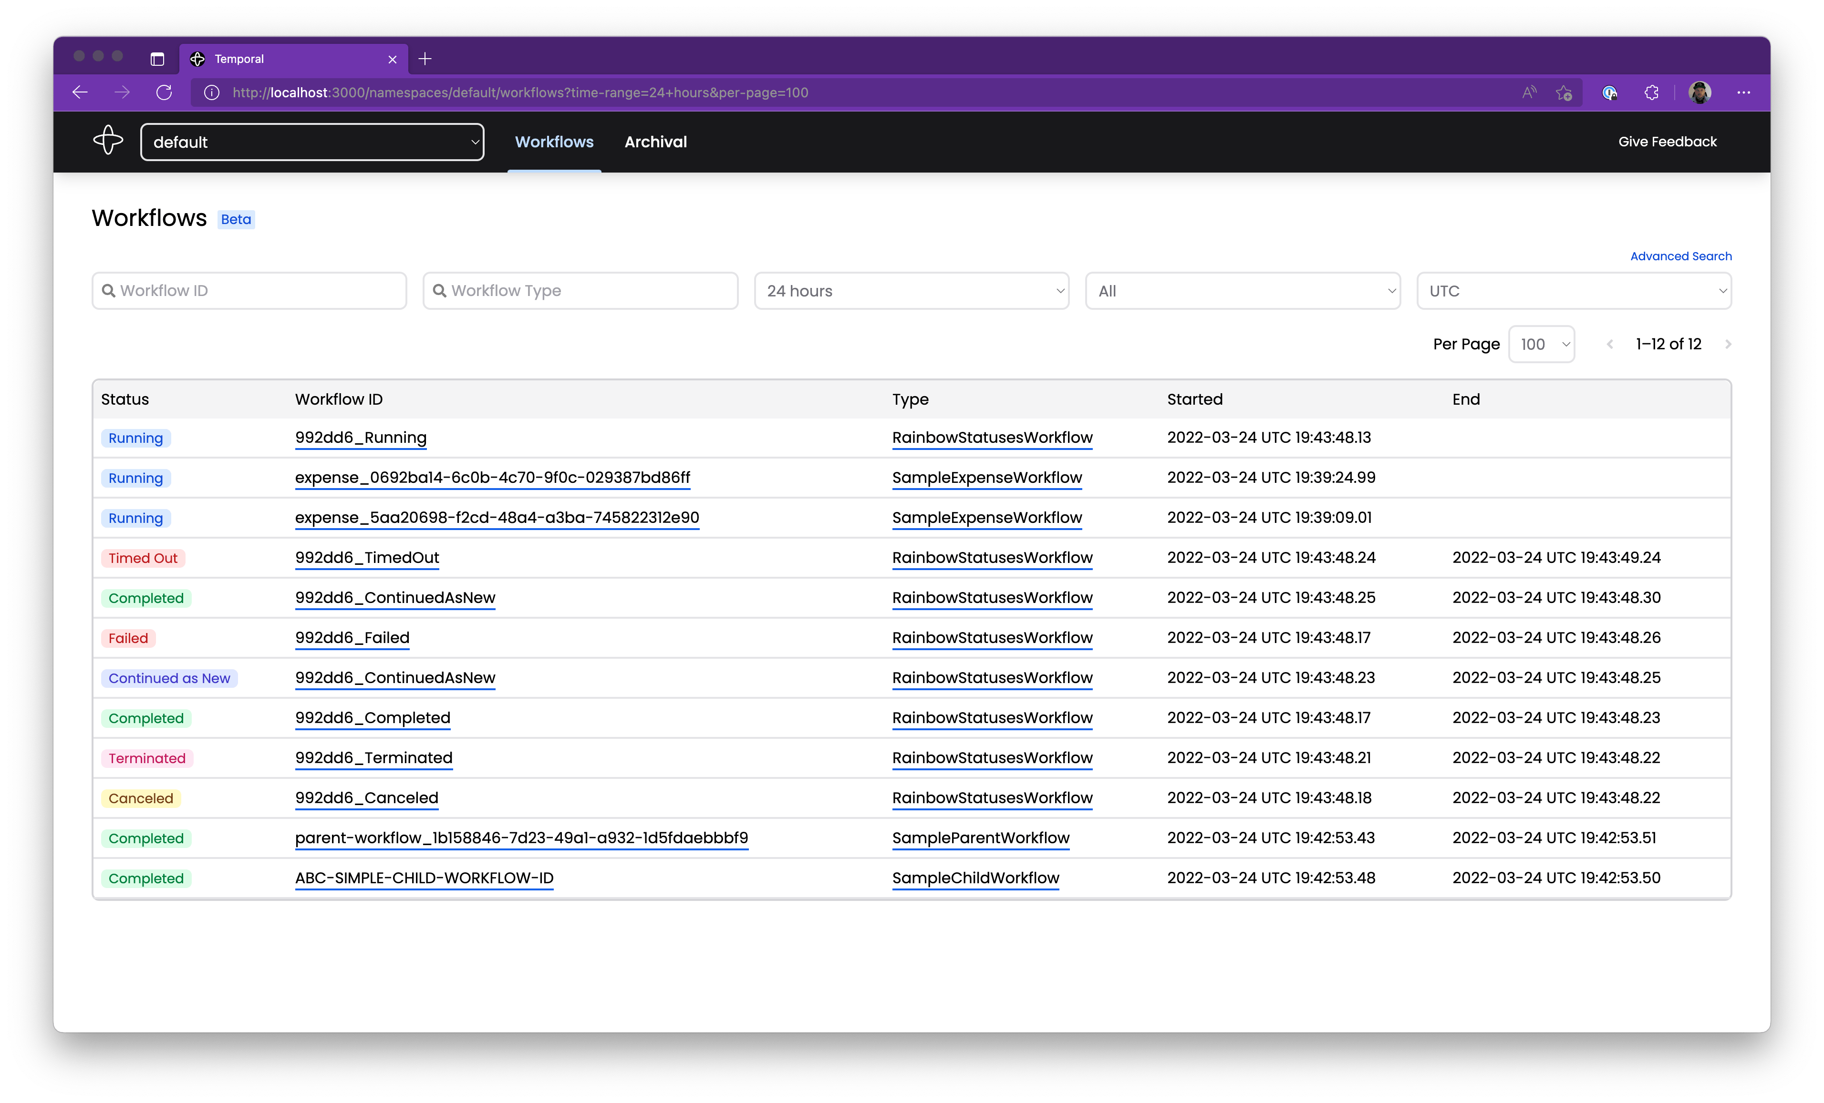Open browser settings ellipsis menu

[x=1743, y=92]
